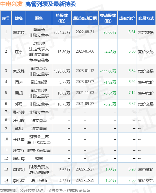Click the date 2023-01-06

85,51
